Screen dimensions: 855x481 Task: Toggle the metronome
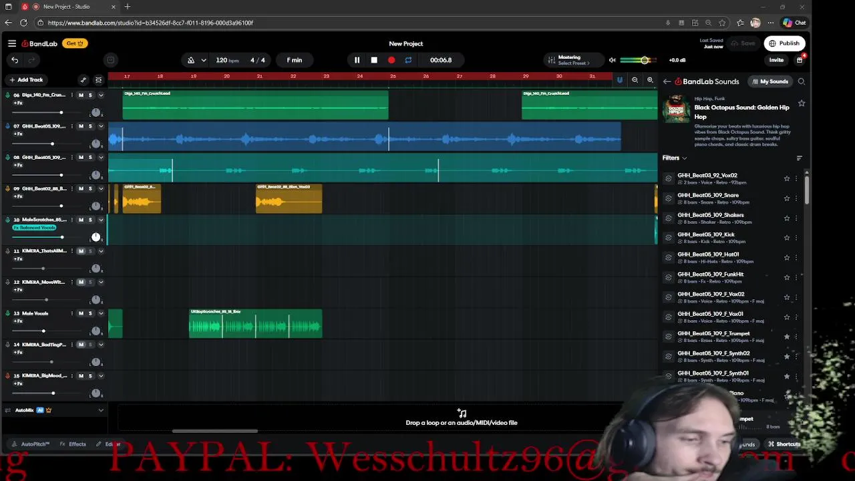pos(191,60)
